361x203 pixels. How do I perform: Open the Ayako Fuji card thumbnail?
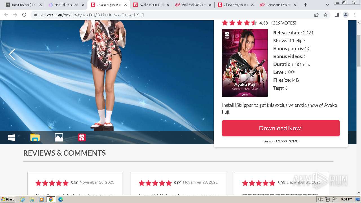pyautogui.click(x=245, y=63)
